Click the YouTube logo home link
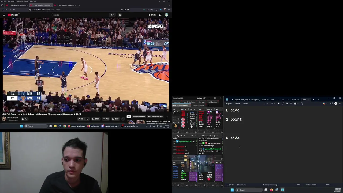The width and height of the screenshot is (343, 193). [x=13, y=15]
